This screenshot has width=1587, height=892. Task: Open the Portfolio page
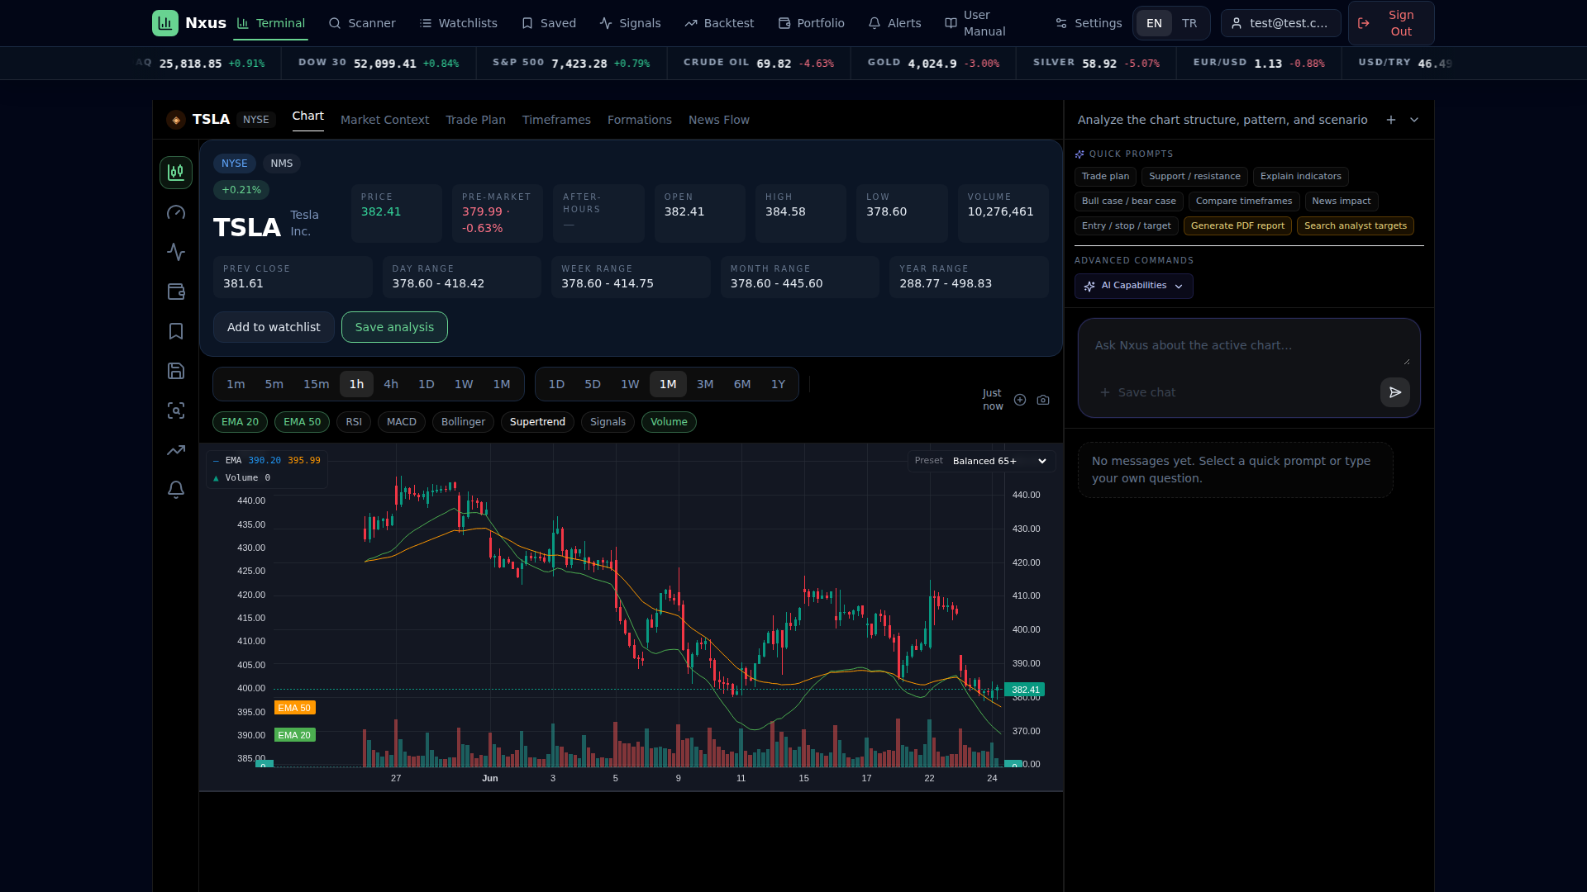click(x=811, y=23)
